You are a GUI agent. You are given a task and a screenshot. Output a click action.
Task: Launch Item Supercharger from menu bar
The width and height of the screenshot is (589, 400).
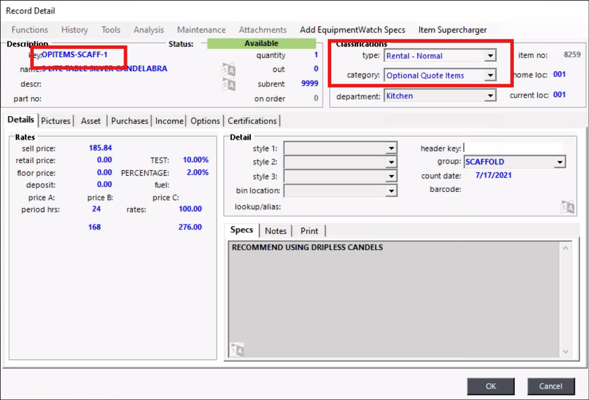click(453, 30)
